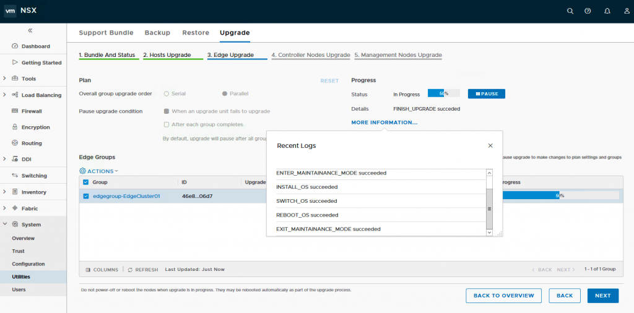Open Configuration under System
The image size is (634, 313).
point(28,264)
